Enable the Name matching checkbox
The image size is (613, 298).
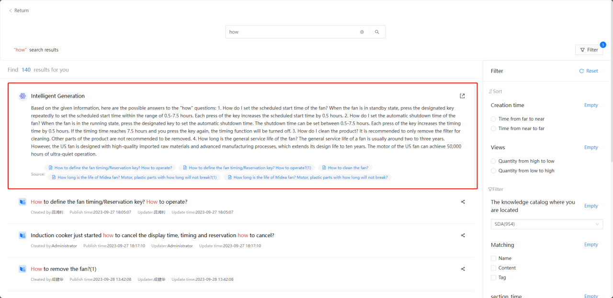pyautogui.click(x=493, y=258)
